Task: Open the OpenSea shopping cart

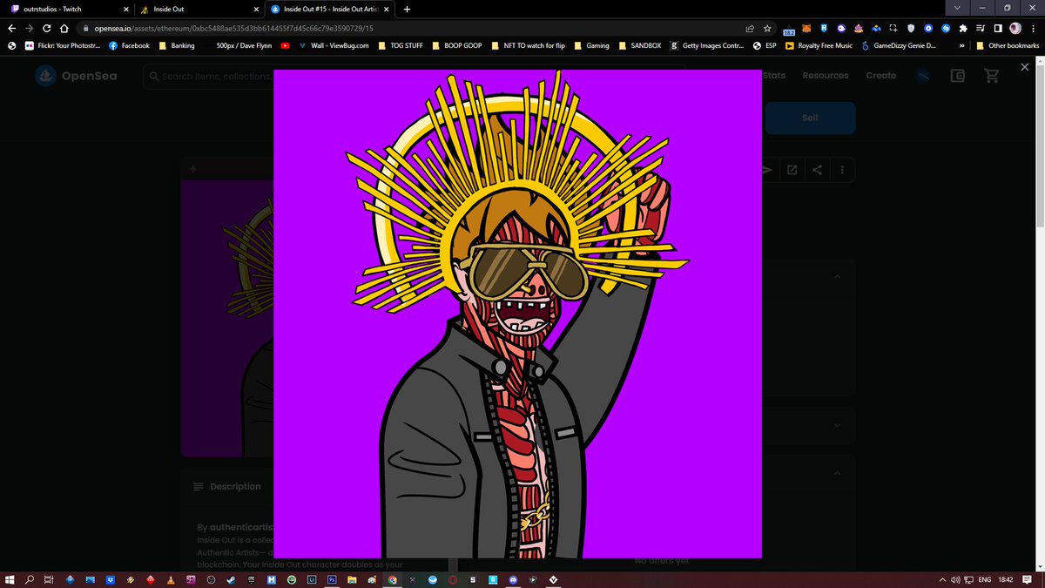Action: point(991,76)
